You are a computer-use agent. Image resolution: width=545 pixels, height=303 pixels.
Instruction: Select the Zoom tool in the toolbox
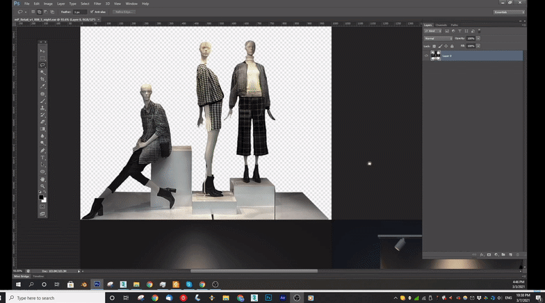[42, 186]
